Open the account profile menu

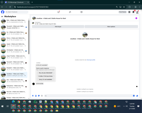(137, 12)
